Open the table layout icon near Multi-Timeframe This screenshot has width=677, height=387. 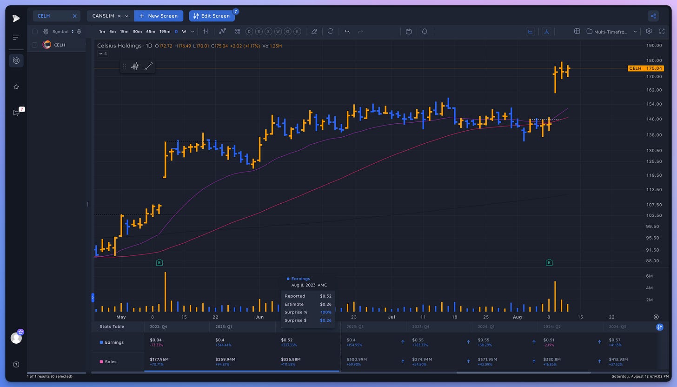coord(577,32)
